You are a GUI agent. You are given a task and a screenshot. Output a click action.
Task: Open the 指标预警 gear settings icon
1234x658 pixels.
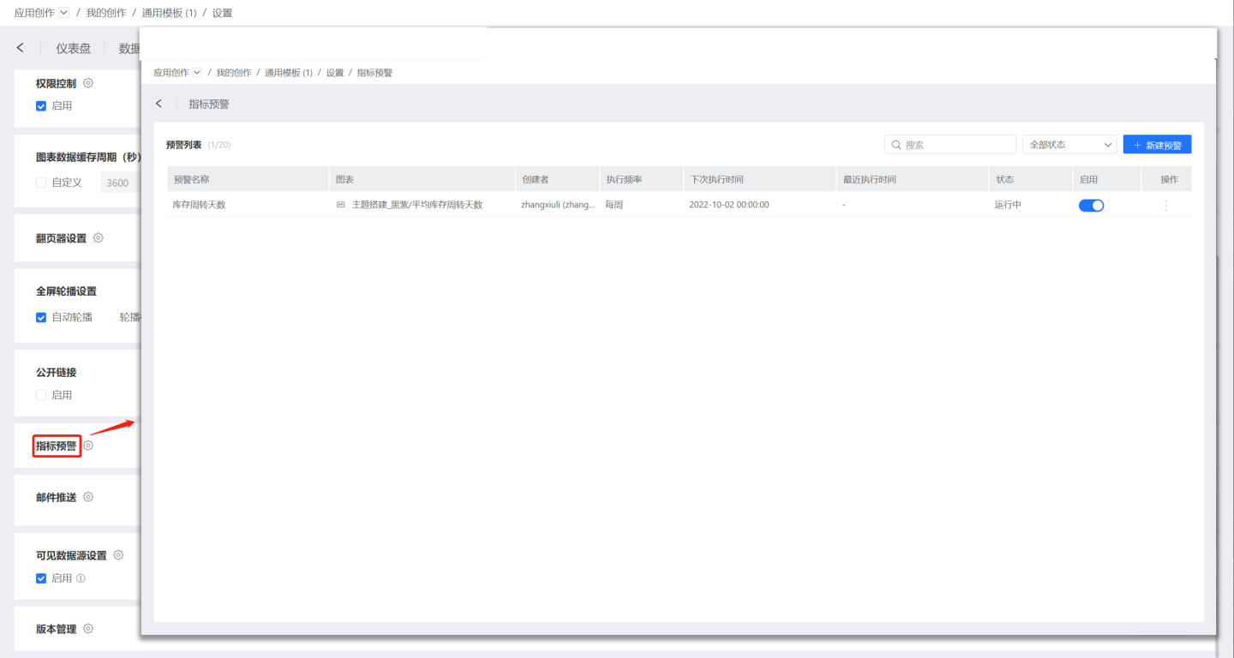click(x=88, y=446)
